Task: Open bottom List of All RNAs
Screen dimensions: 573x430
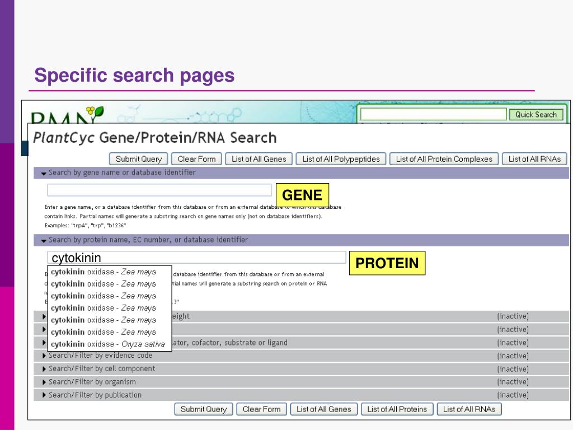Action: click(469, 409)
